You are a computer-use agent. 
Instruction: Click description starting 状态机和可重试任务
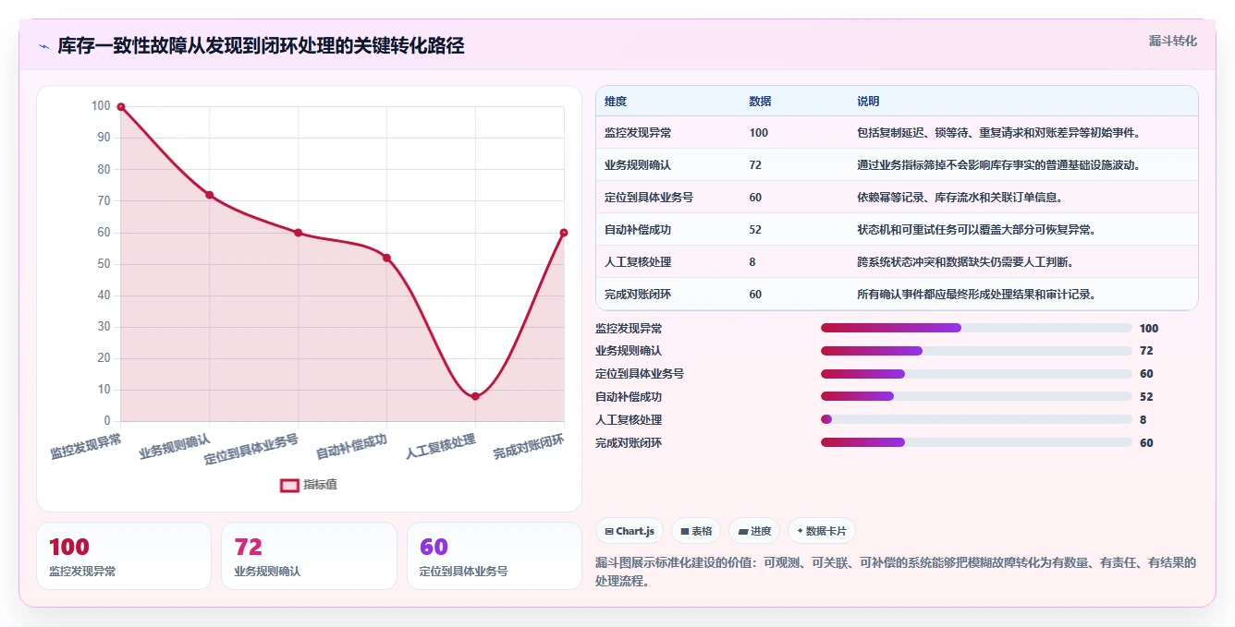[976, 230]
